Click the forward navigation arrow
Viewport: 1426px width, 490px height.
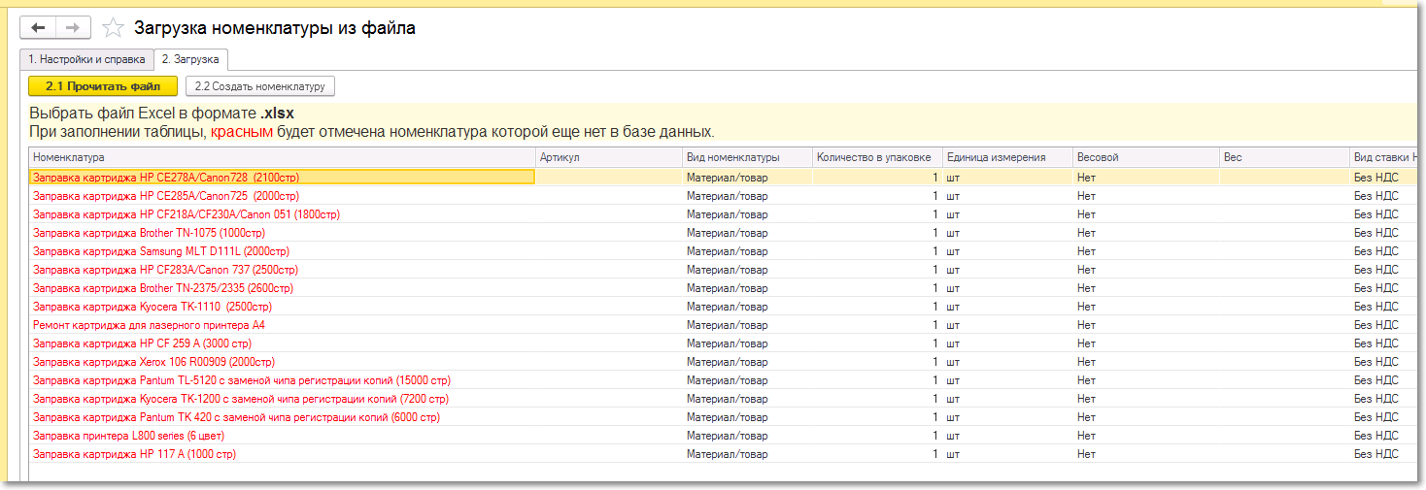(x=74, y=28)
